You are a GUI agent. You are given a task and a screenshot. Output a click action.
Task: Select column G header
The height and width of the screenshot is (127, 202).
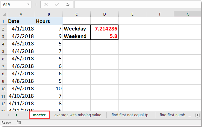(188, 14)
